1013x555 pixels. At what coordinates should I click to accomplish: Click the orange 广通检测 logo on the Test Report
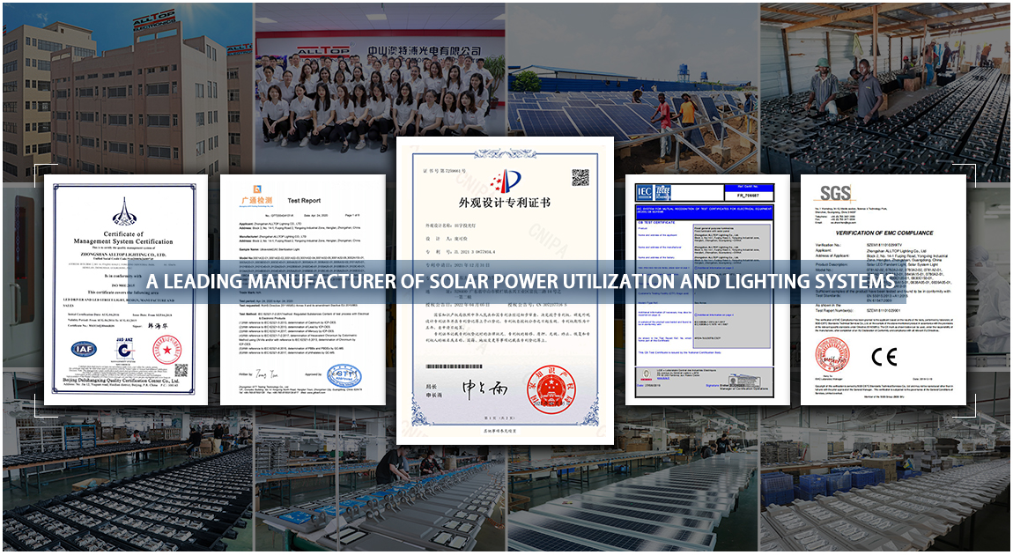point(257,196)
